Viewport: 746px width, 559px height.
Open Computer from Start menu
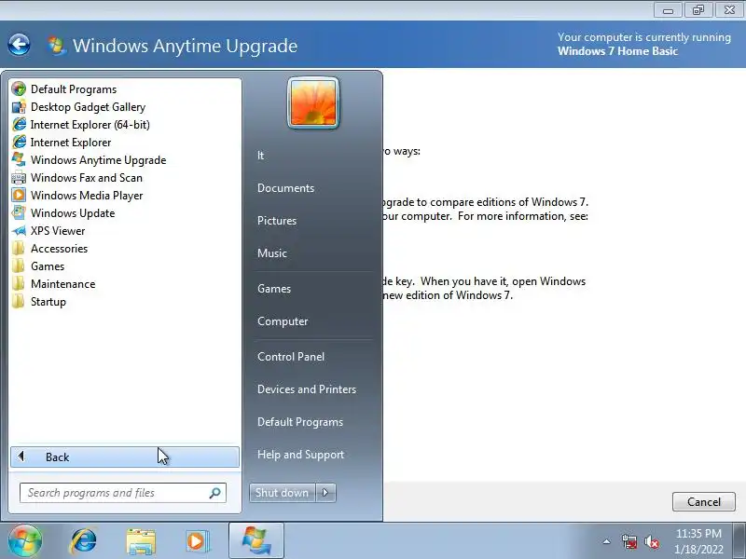[x=283, y=321]
